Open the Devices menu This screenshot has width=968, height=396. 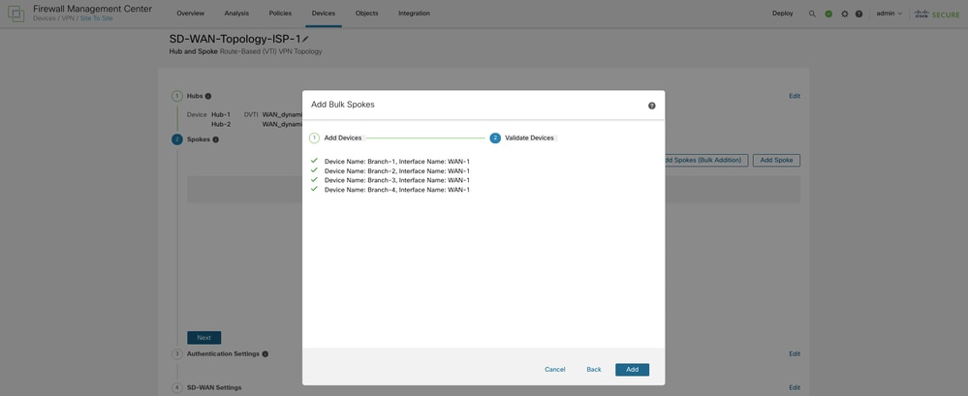[x=324, y=14]
